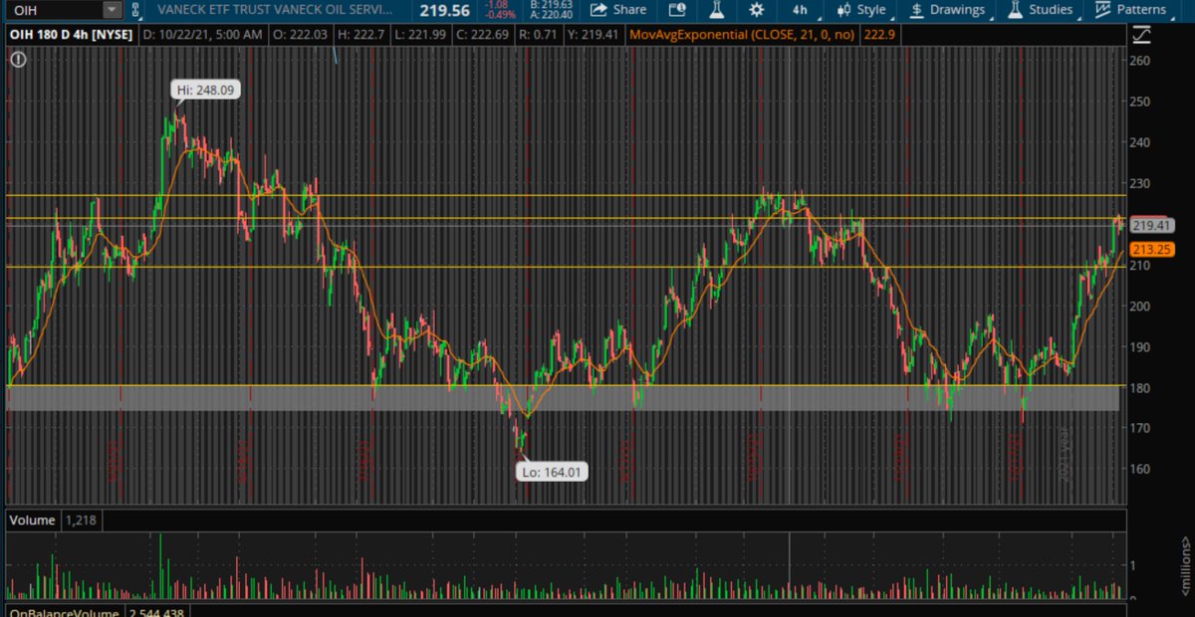Click the 260 price axis label
This screenshot has width=1195, height=617.
point(1141,61)
